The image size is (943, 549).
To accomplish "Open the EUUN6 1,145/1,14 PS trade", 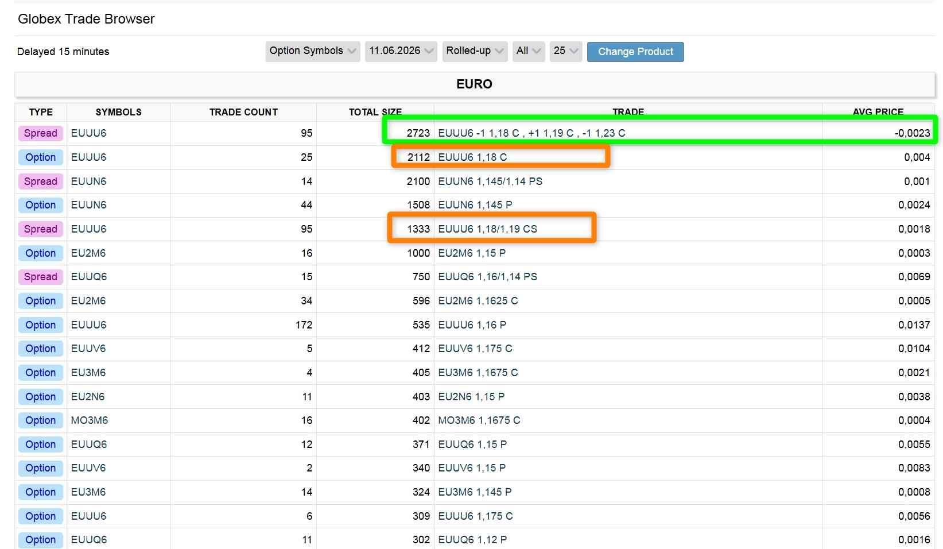I will pos(490,181).
